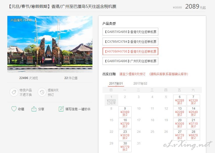Choose January 28 priced ¥6879

(193, 135)
